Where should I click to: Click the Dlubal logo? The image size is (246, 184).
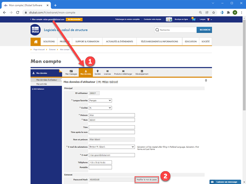coord(36,30)
